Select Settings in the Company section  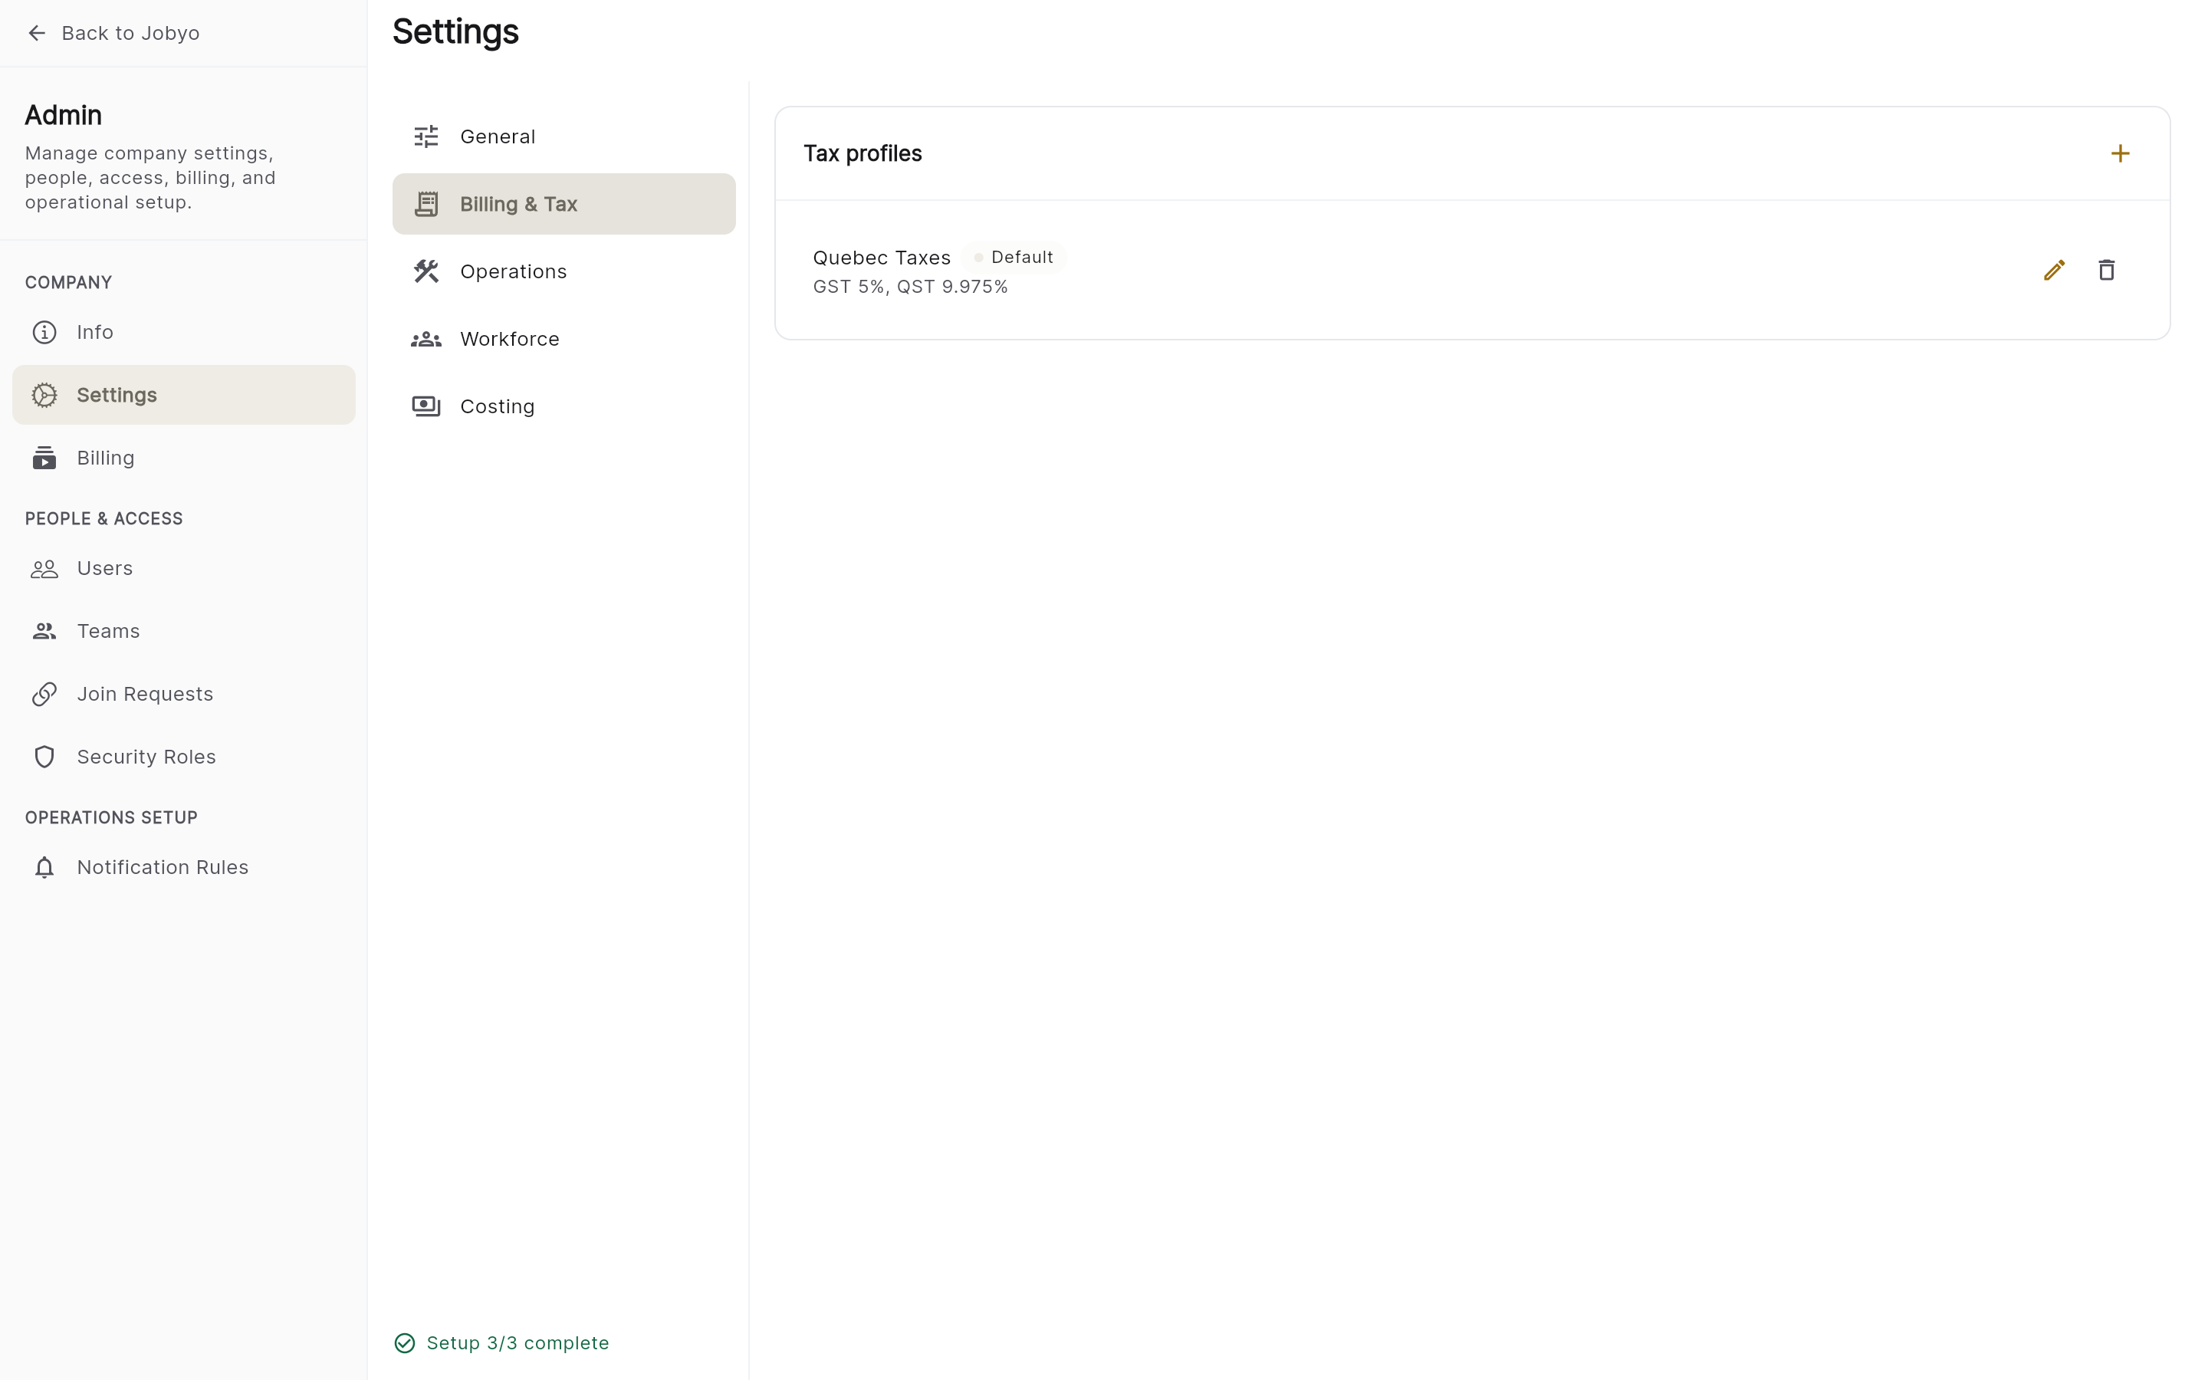click(x=183, y=395)
